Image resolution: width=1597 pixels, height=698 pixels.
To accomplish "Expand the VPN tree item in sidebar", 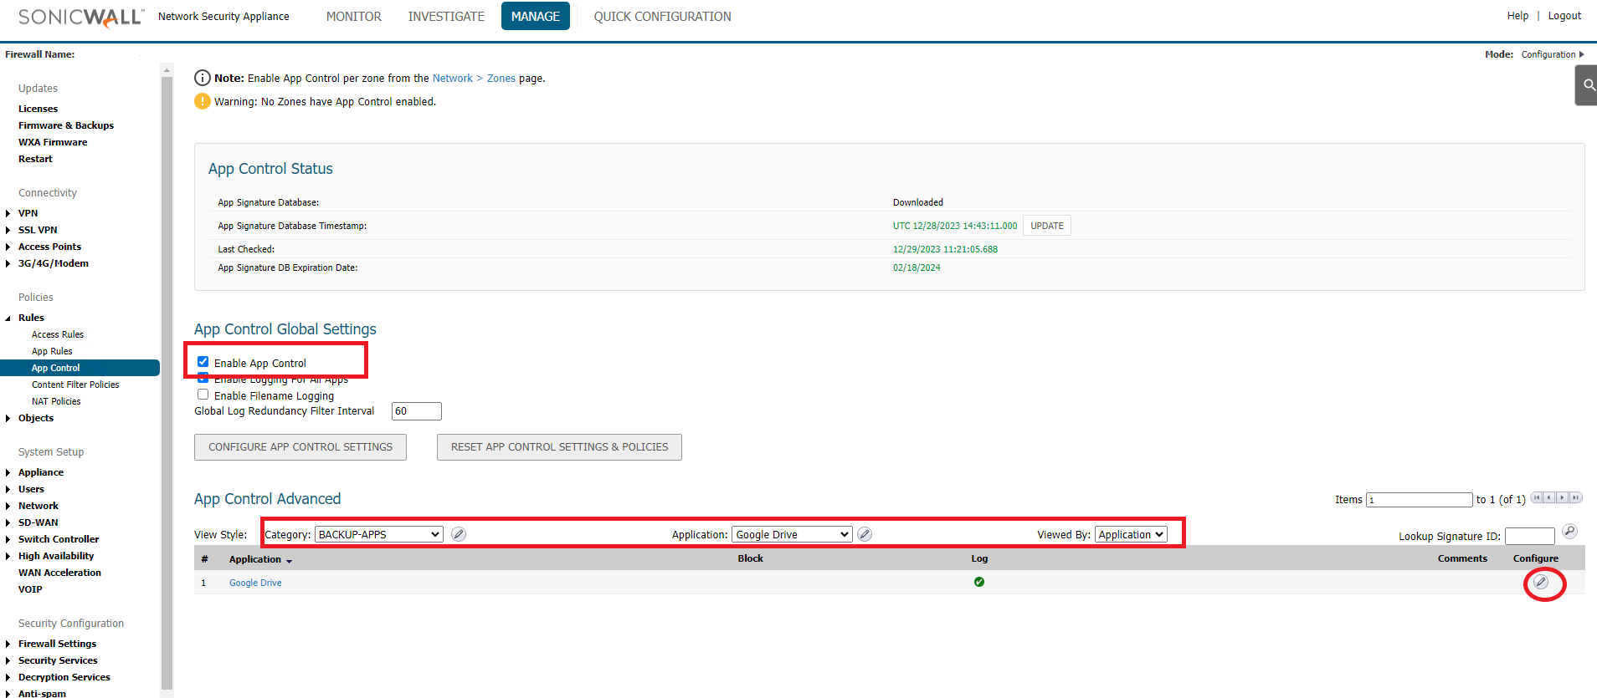I will [8, 213].
